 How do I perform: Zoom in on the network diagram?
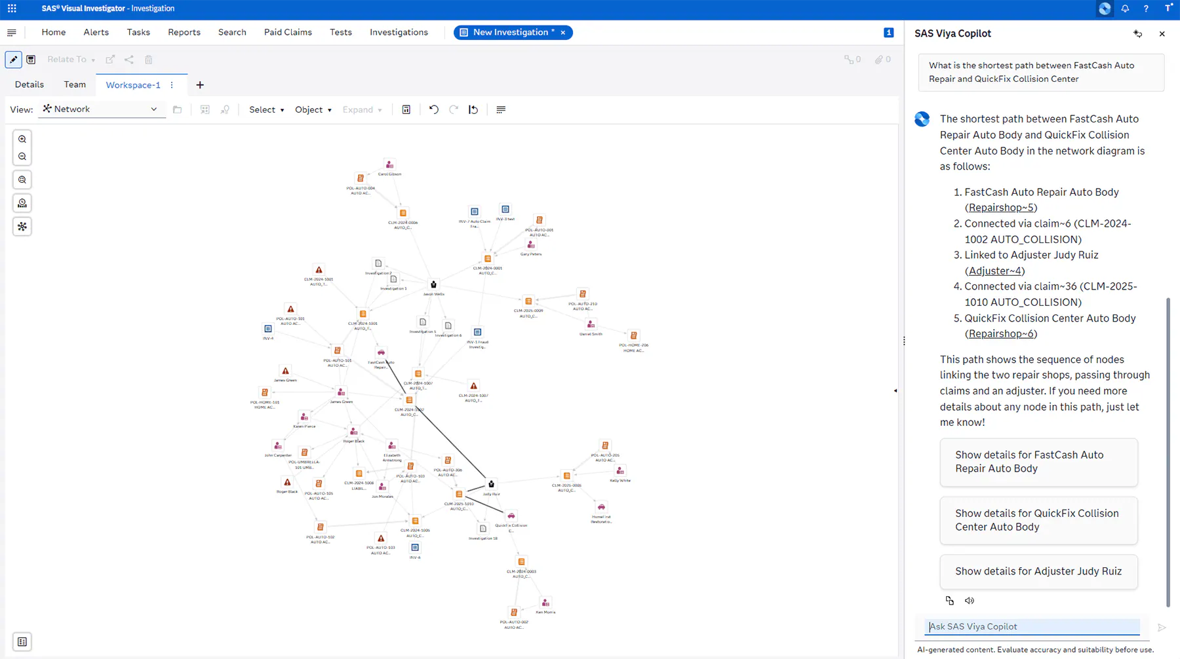22,140
